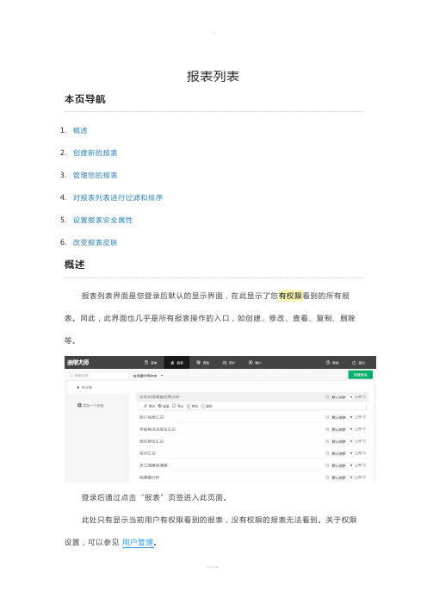Image resolution: width=427 pixels, height=605 pixels.
Task: Follow the 管理您的报表 link
Action: tap(96, 175)
